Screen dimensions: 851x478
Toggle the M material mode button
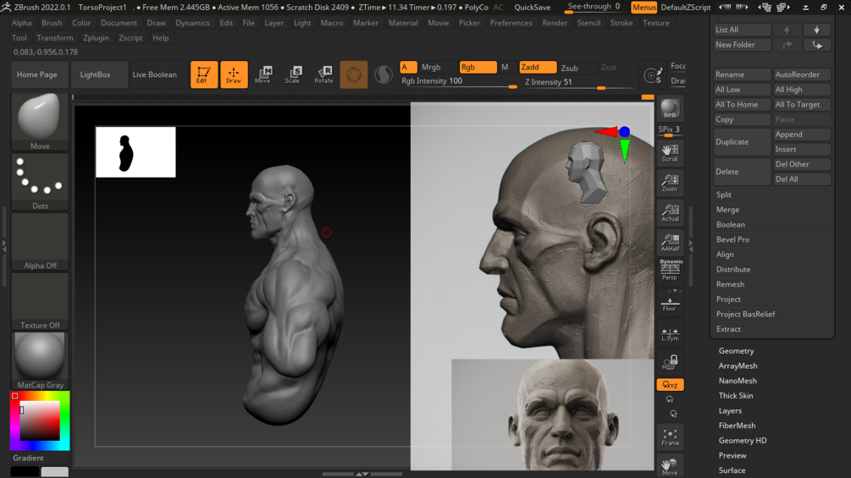[x=505, y=67]
